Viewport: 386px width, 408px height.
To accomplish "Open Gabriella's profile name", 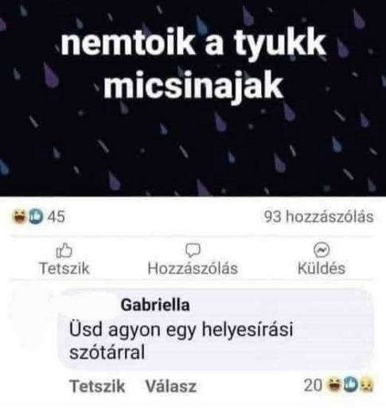I will coord(155,305).
